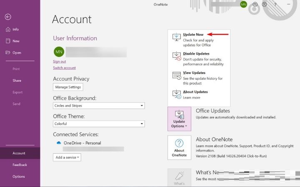
Task: Click the New page icon
Action: (8, 41)
